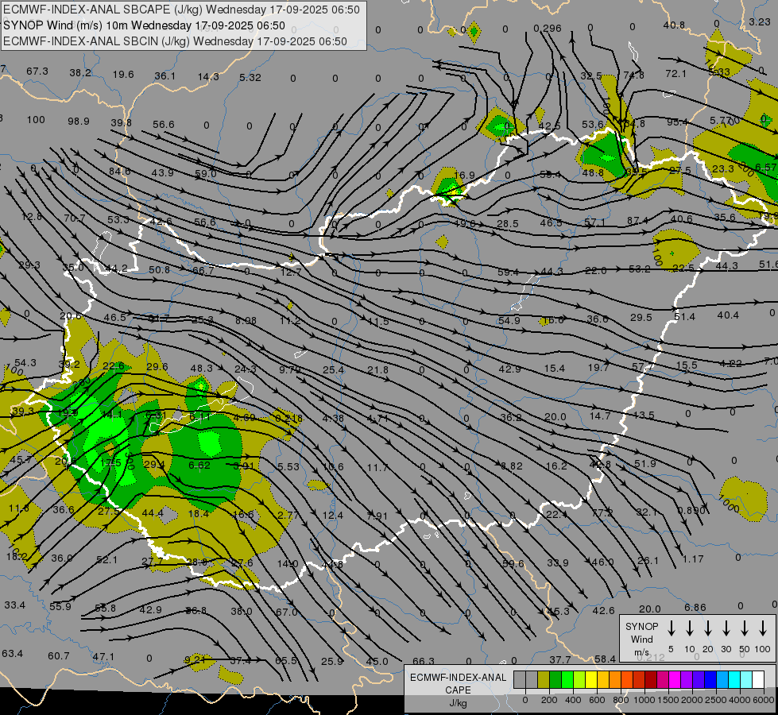
Task: Click the 5.32 value on the map
Action: (250, 77)
